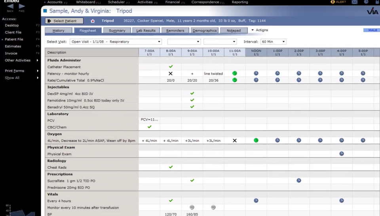Toggle Catheter Placement checkmark at 8:00A
Viewport: 380px width, 216px height.
171,67
